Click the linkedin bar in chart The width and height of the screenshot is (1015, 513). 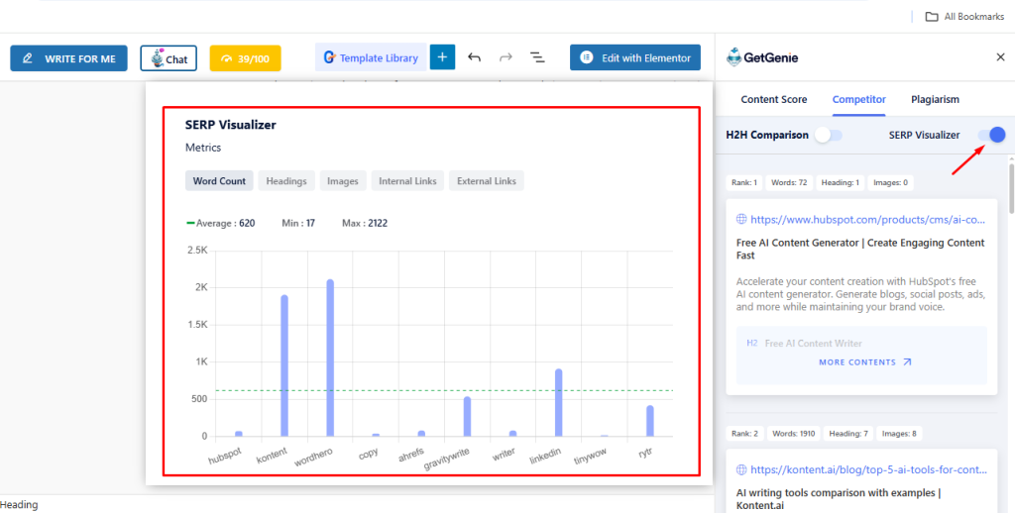(559, 403)
